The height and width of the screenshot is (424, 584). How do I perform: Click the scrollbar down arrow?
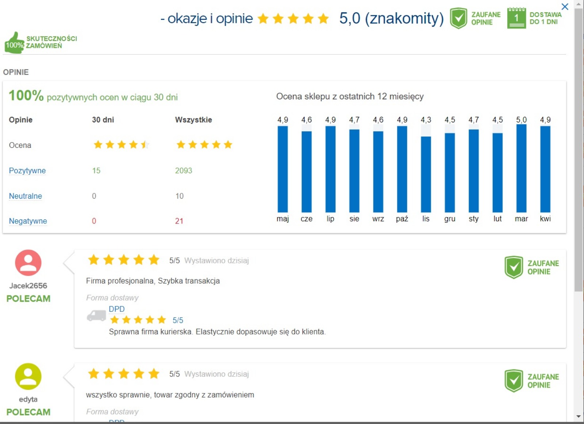pyautogui.click(x=579, y=416)
